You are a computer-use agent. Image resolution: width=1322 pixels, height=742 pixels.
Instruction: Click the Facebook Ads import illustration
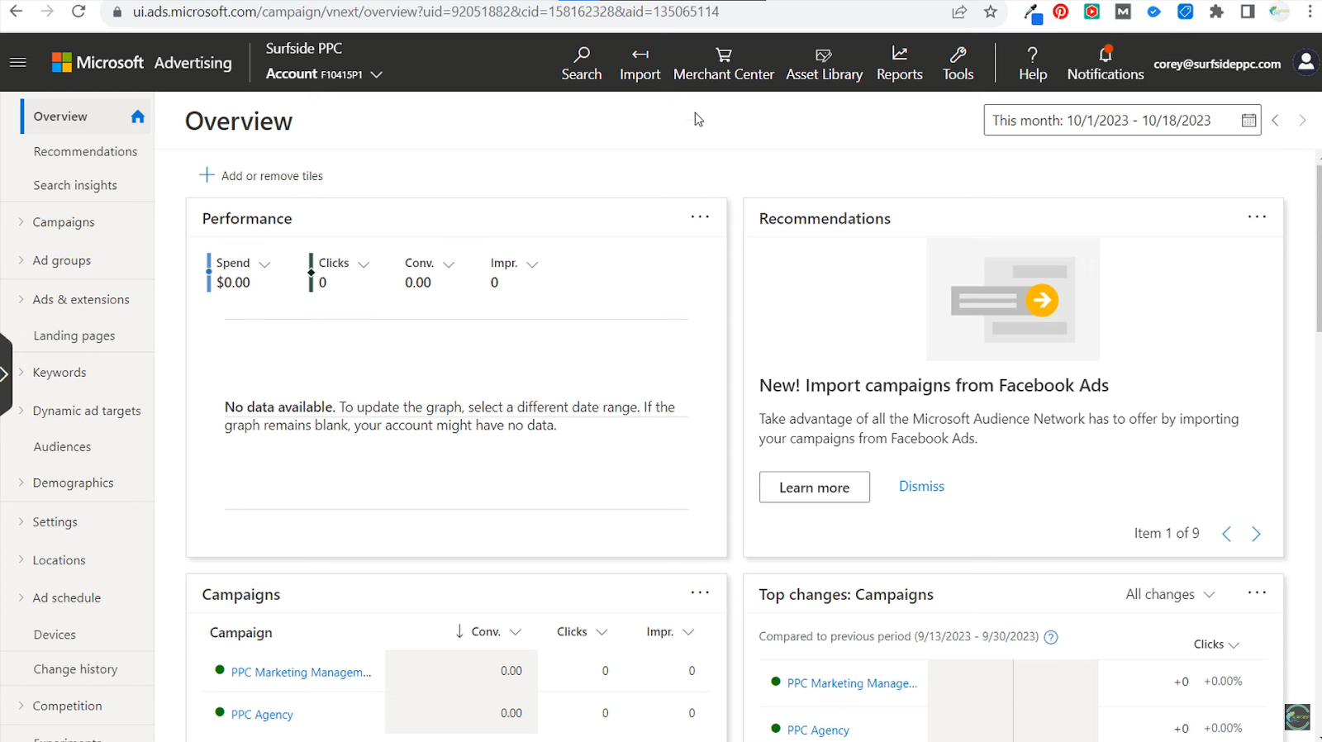click(1013, 299)
